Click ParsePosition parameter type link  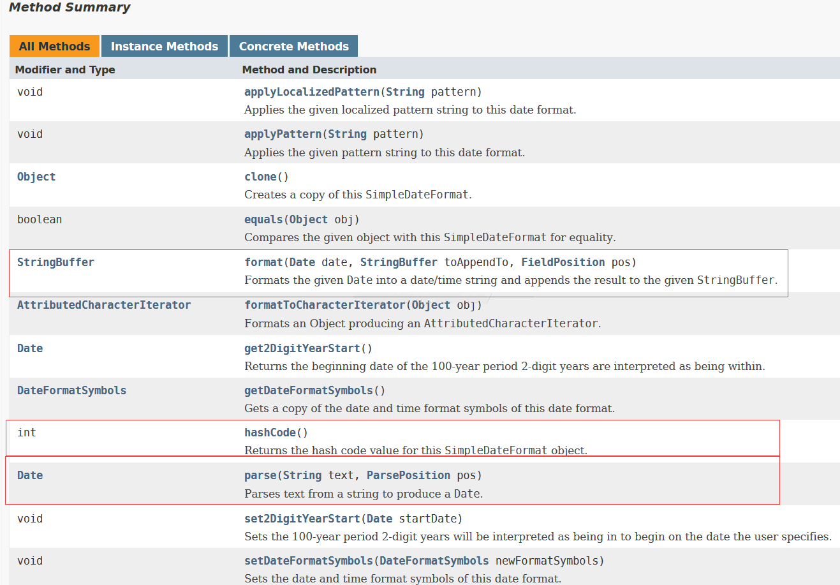pos(408,475)
